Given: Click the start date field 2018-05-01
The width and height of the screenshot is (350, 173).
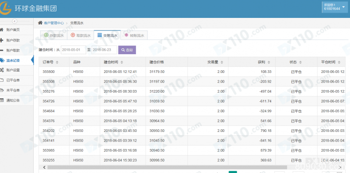Looking at the screenshot, I should click(73, 50).
